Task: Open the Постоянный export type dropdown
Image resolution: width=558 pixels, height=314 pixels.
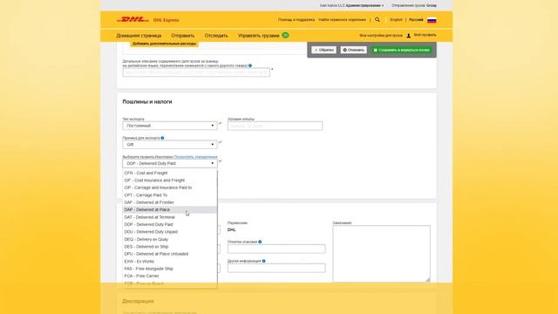Action: [170, 126]
